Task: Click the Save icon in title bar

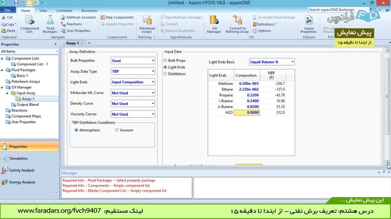Action: 16,2
